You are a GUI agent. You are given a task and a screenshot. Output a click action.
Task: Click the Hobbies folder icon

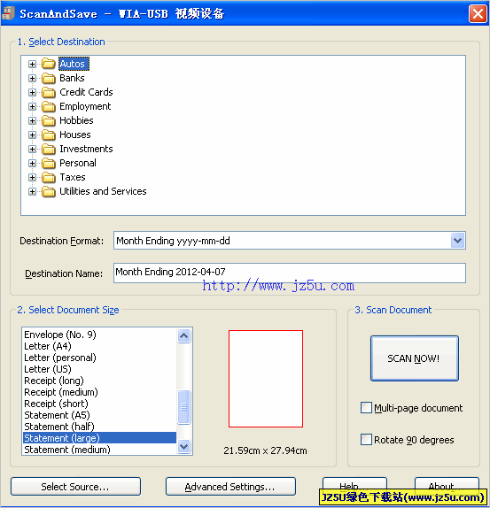(49, 120)
